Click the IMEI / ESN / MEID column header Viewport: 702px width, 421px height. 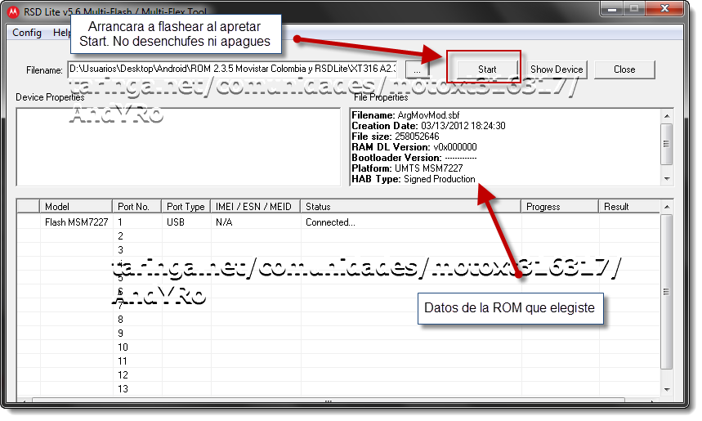255,207
